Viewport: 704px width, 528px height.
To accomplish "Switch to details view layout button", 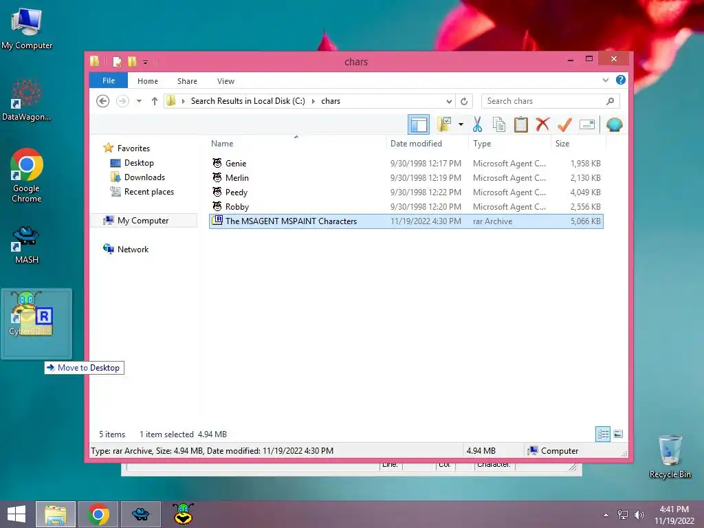I will pyautogui.click(x=603, y=434).
